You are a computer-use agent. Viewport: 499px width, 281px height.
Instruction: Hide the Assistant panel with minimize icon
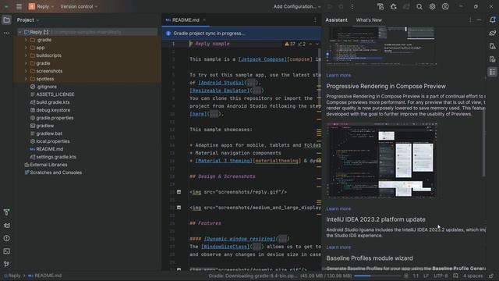pyautogui.click(x=479, y=20)
